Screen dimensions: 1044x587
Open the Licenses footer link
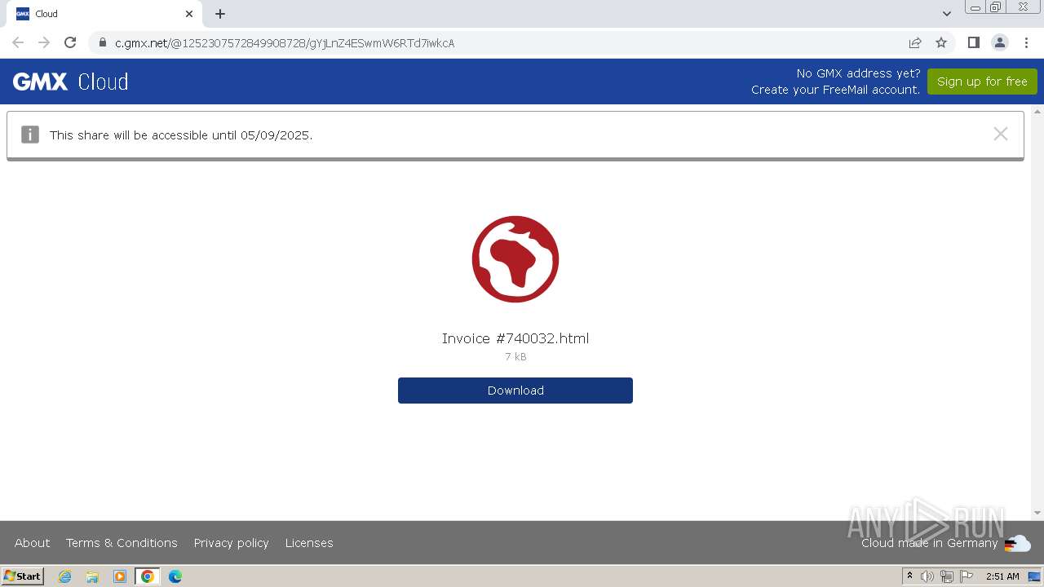coord(309,543)
